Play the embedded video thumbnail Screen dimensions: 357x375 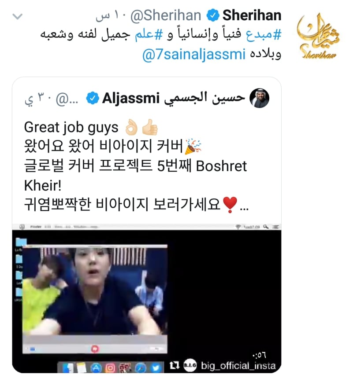click(x=147, y=298)
